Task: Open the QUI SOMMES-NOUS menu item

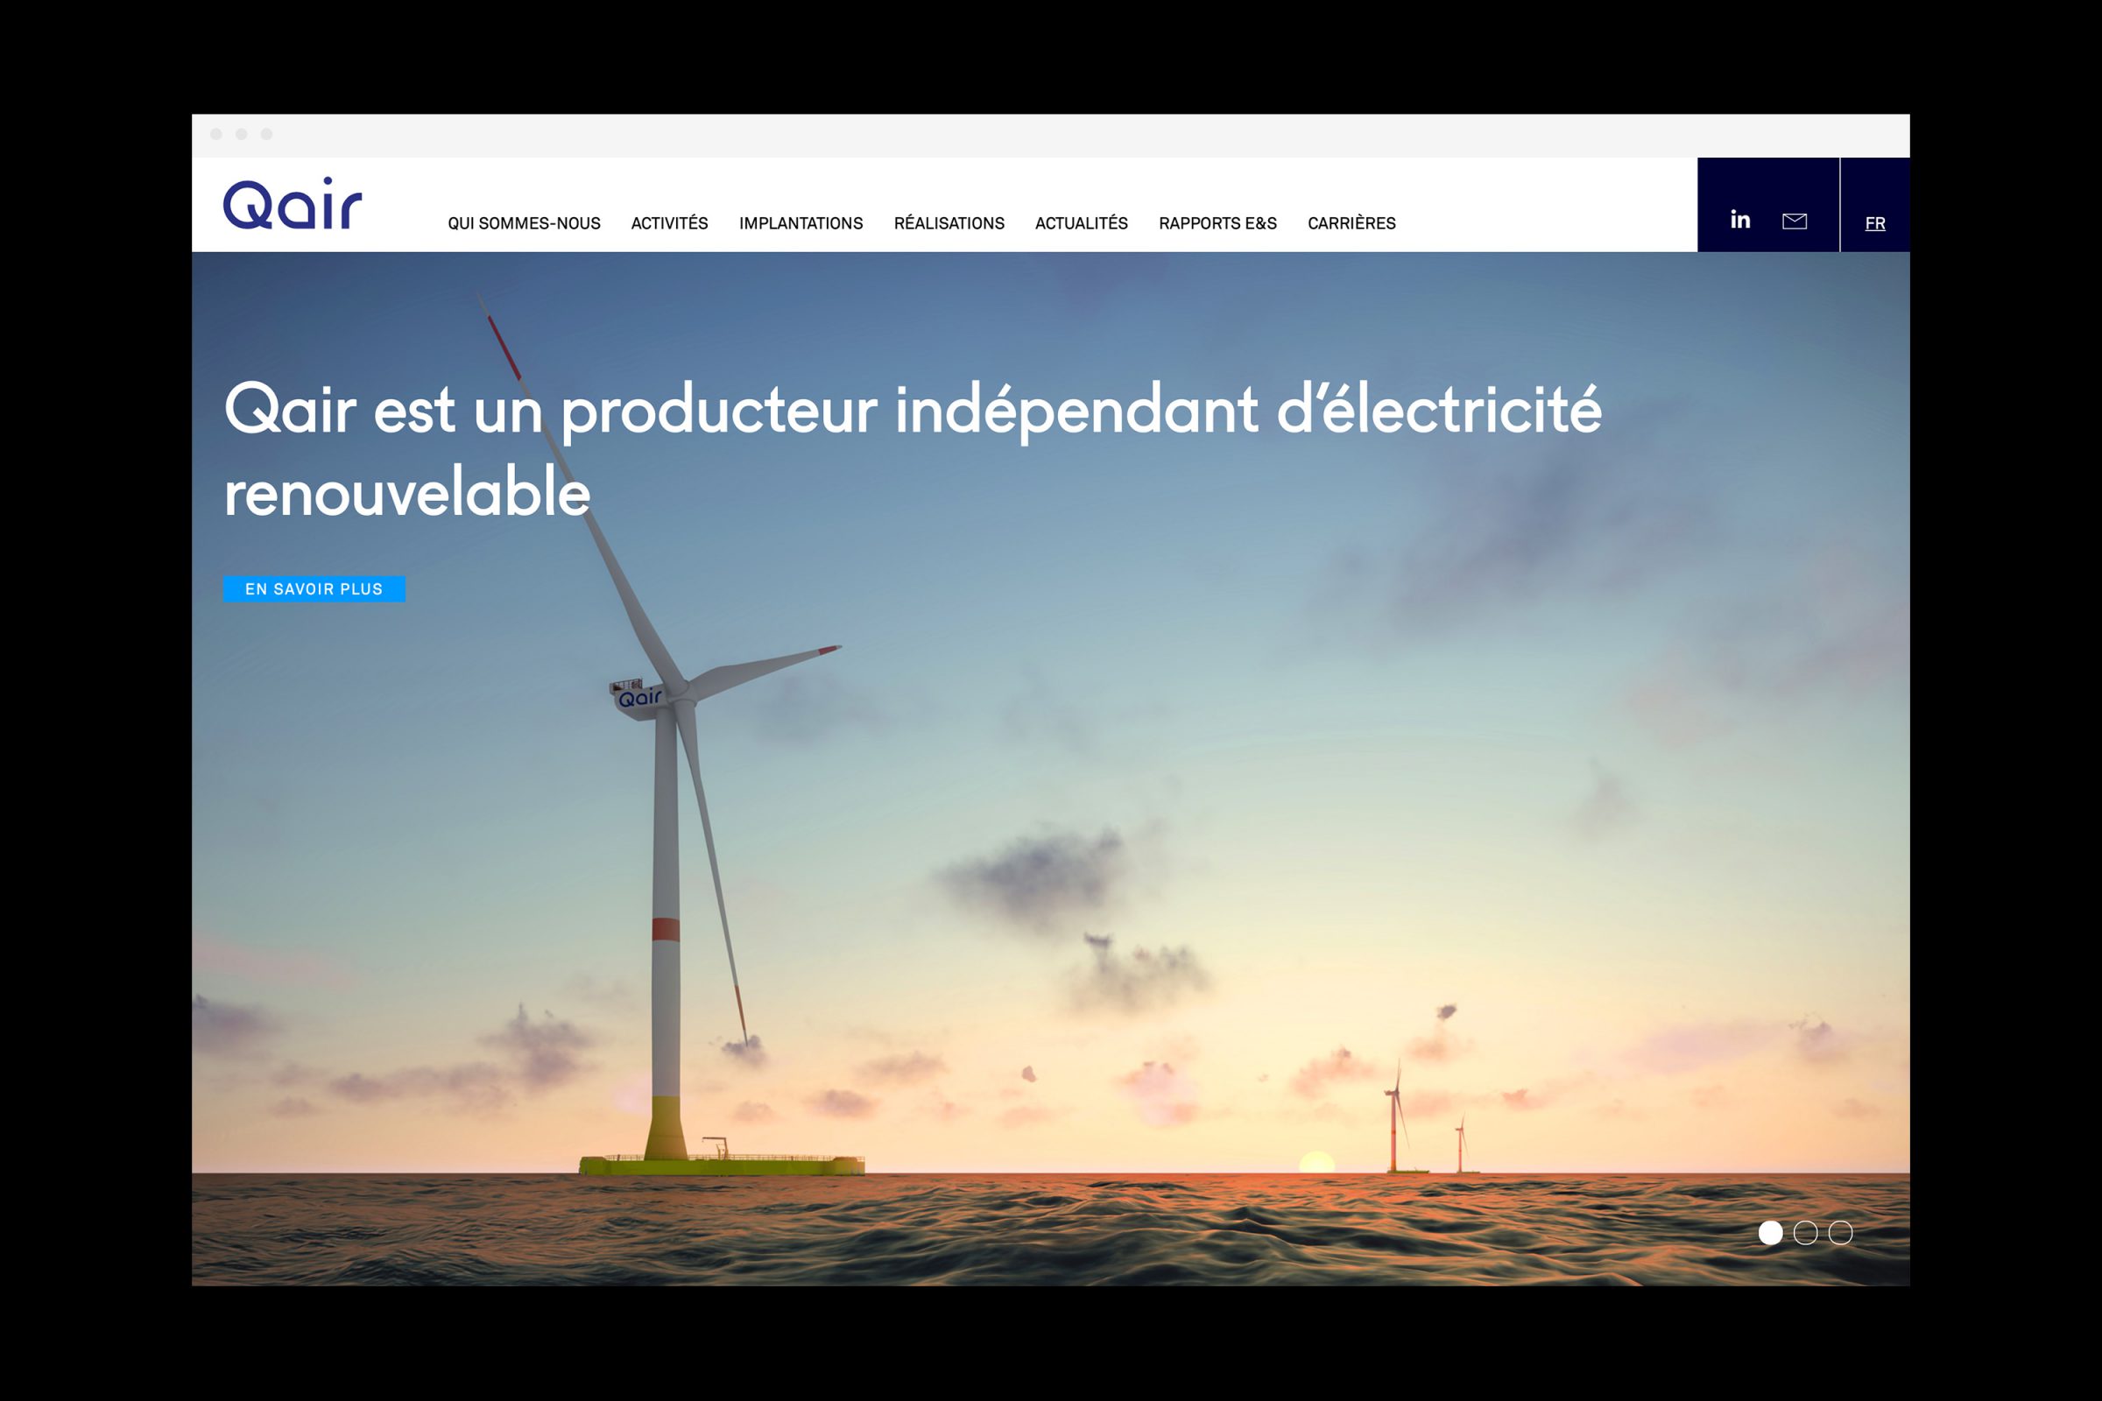Action: (x=525, y=223)
